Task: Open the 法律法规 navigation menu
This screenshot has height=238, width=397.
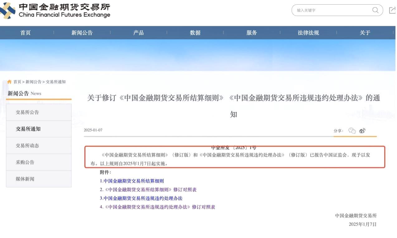Action: click(x=308, y=33)
